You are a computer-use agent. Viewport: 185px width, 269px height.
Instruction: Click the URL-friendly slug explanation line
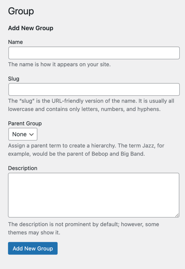click(91, 101)
